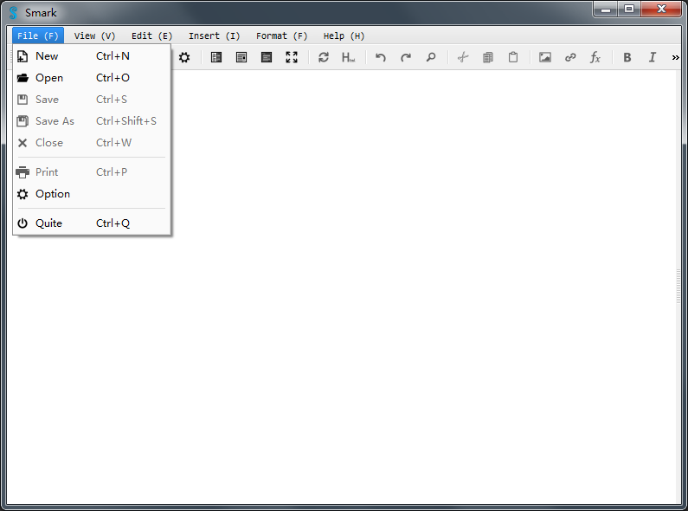688x511 pixels.
Task: Insert a formula using the fx icon
Action: pyautogui.click(x=595, y=57)
